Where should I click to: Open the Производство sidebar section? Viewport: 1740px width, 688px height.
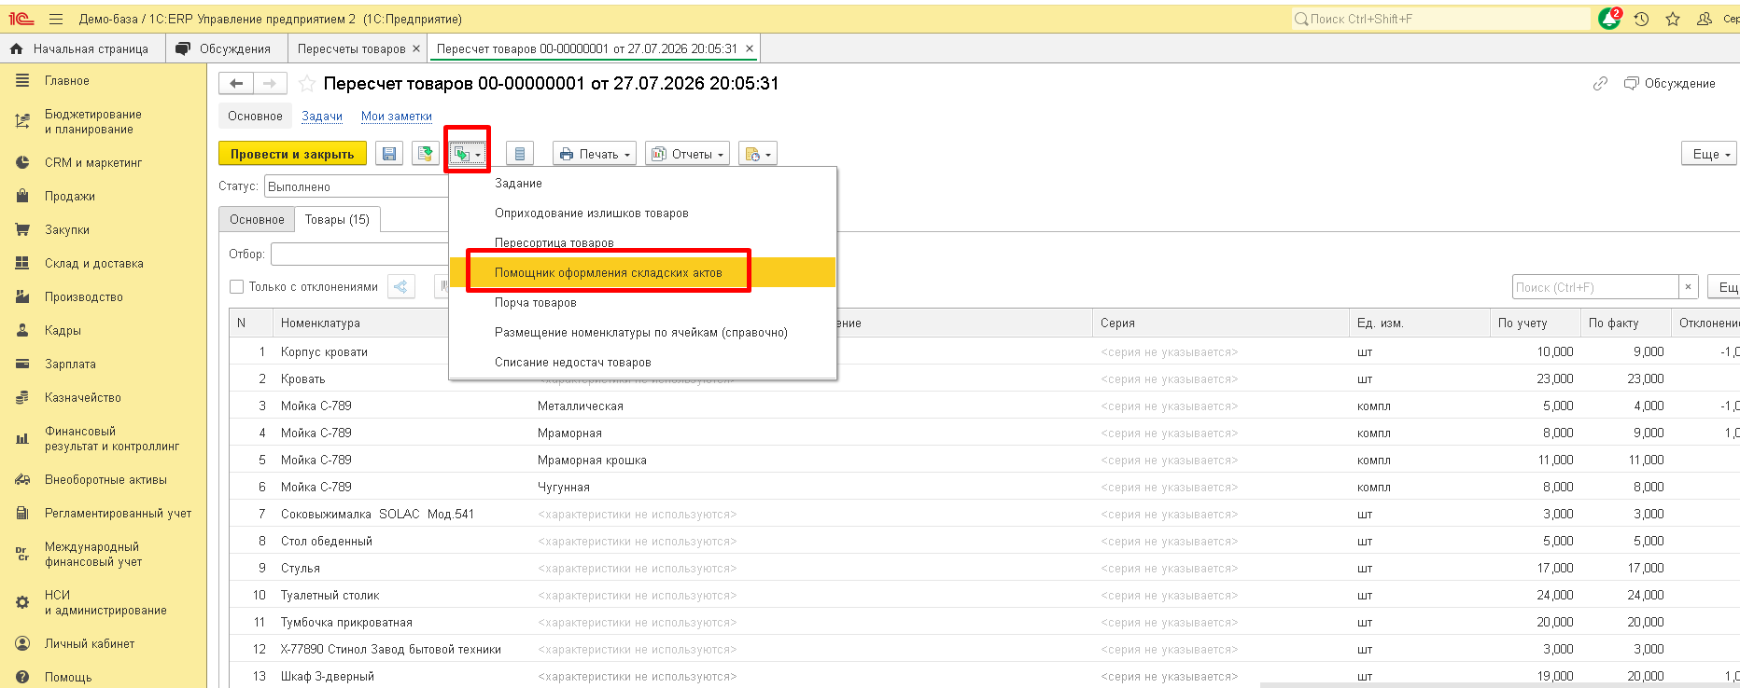[x=84, y=297]
